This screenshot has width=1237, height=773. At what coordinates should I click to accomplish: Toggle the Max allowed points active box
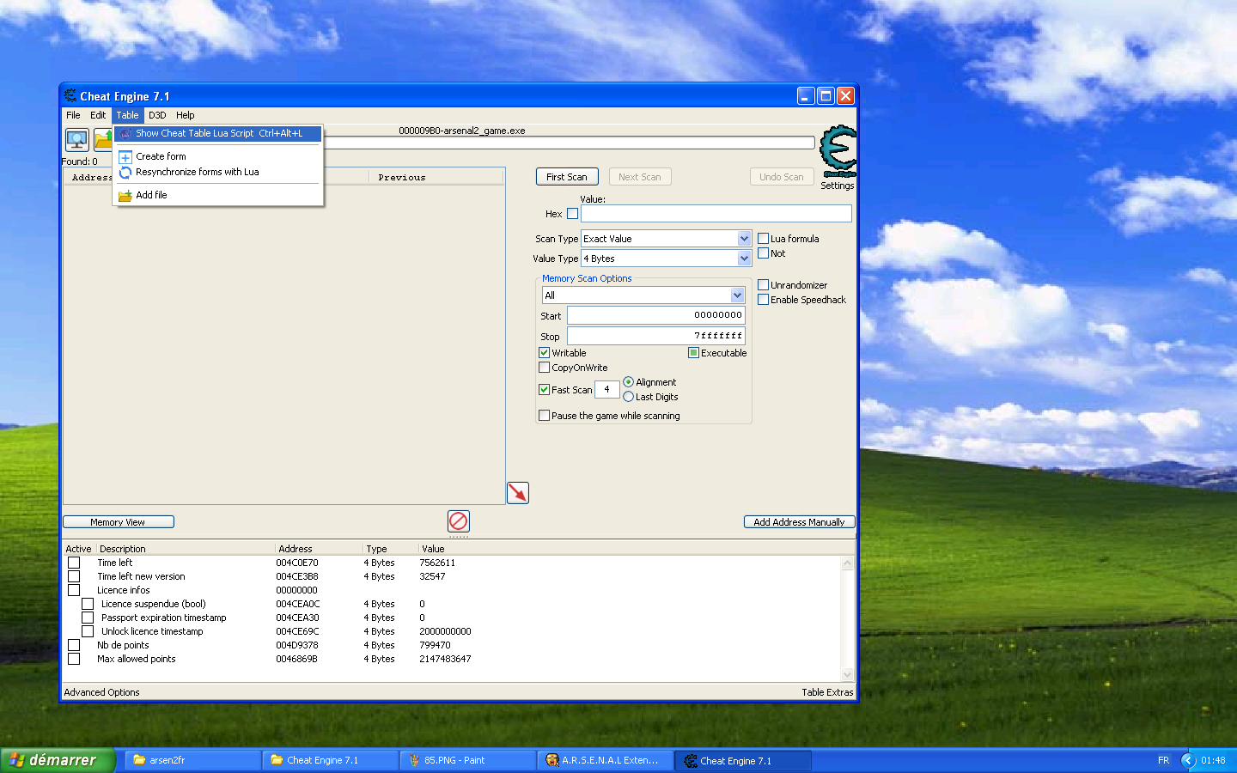tap(74, 659)
